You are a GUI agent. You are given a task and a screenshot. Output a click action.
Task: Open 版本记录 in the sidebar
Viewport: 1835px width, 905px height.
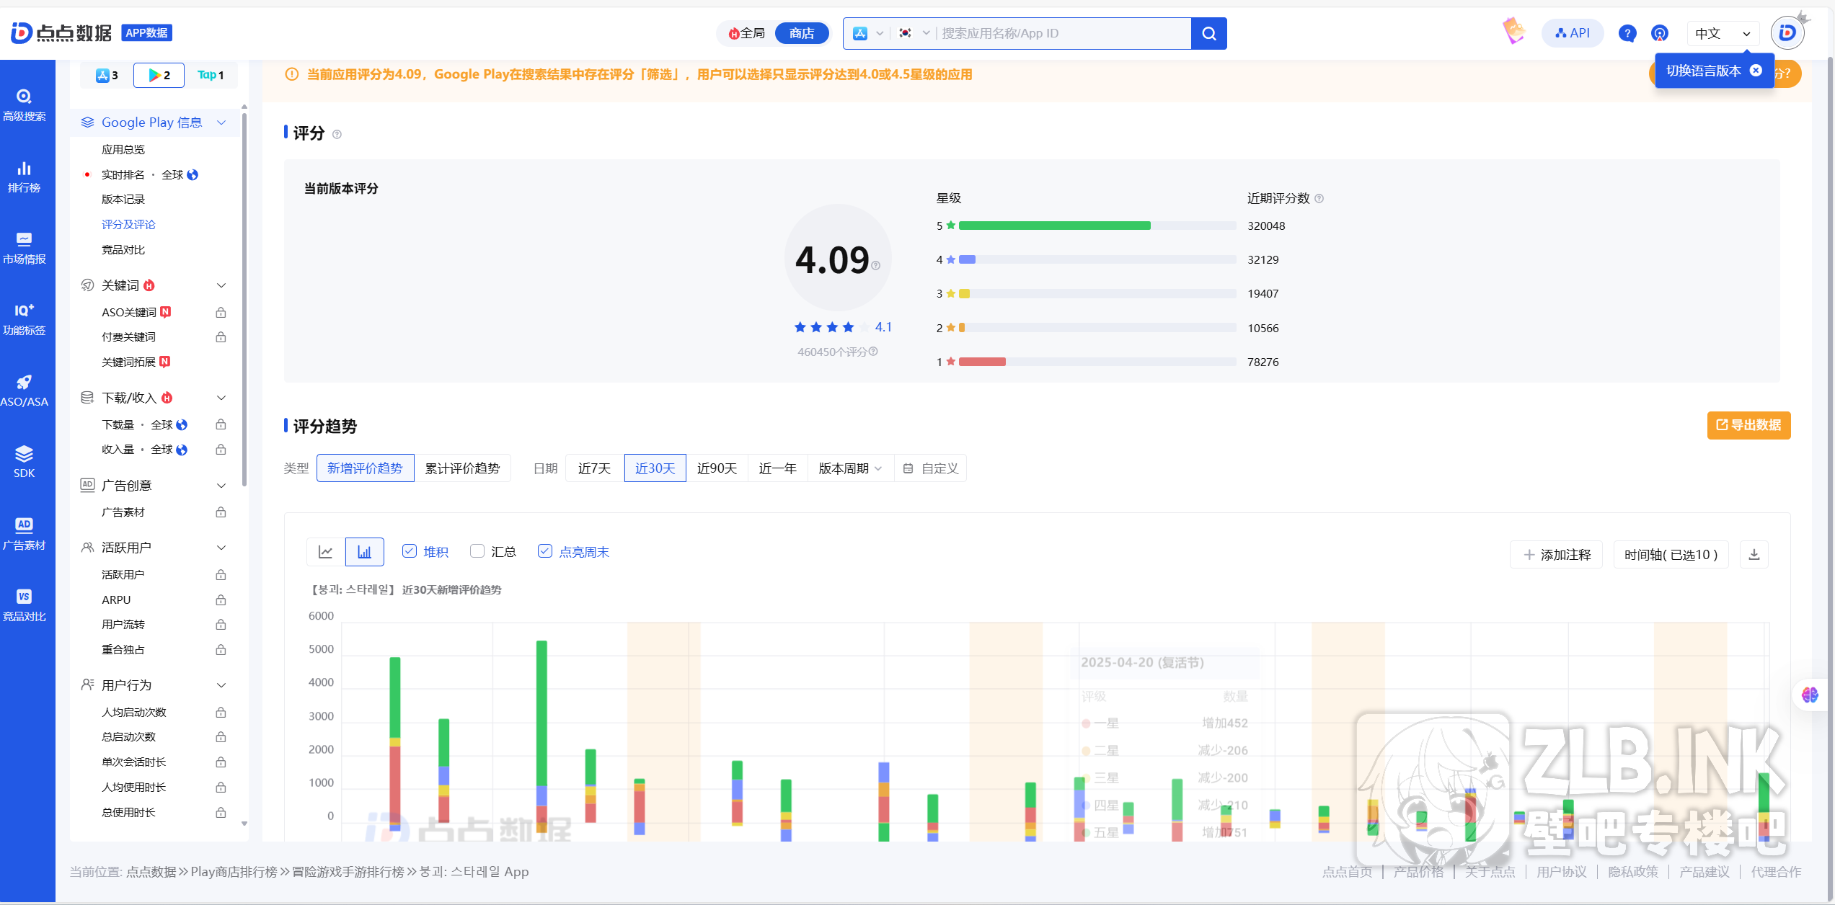click(123, 200)
